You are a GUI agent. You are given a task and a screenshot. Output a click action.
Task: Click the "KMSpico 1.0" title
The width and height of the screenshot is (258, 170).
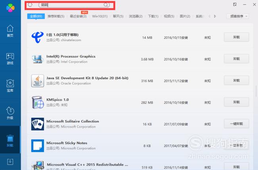[58, 100]
